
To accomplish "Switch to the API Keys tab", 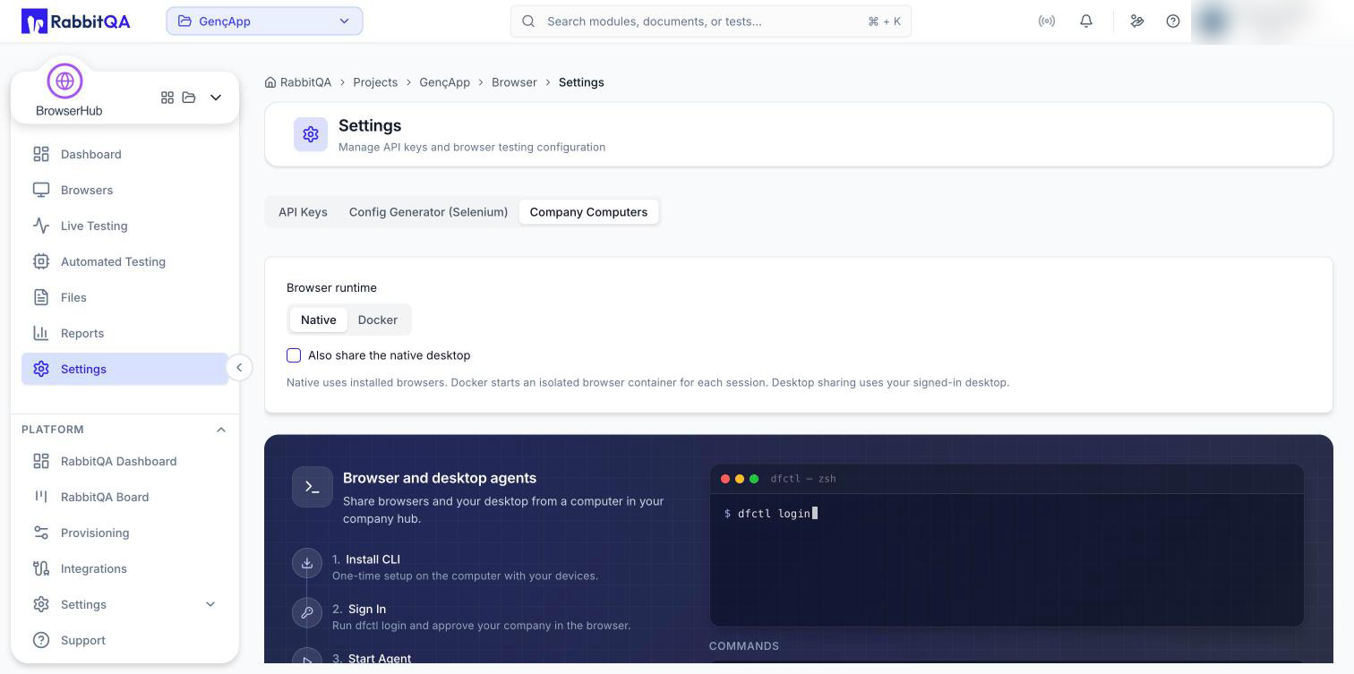I will (x=303, y=212).
